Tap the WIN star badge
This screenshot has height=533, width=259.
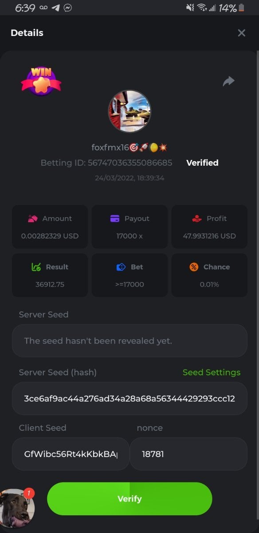pos(41,80)
